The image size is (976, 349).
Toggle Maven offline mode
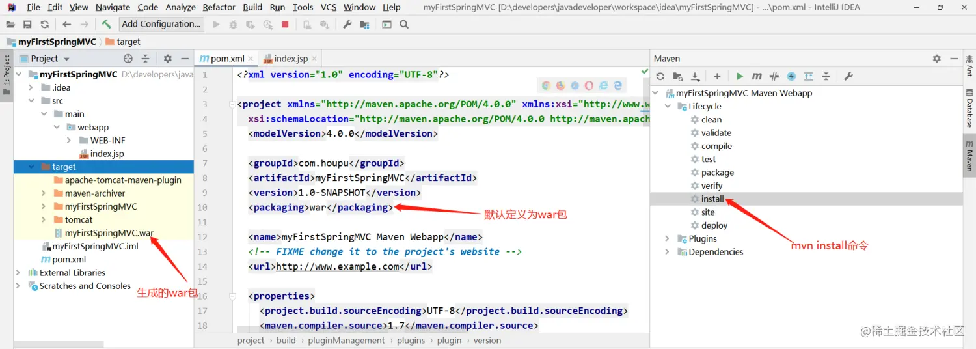click(x=774, y=76)
